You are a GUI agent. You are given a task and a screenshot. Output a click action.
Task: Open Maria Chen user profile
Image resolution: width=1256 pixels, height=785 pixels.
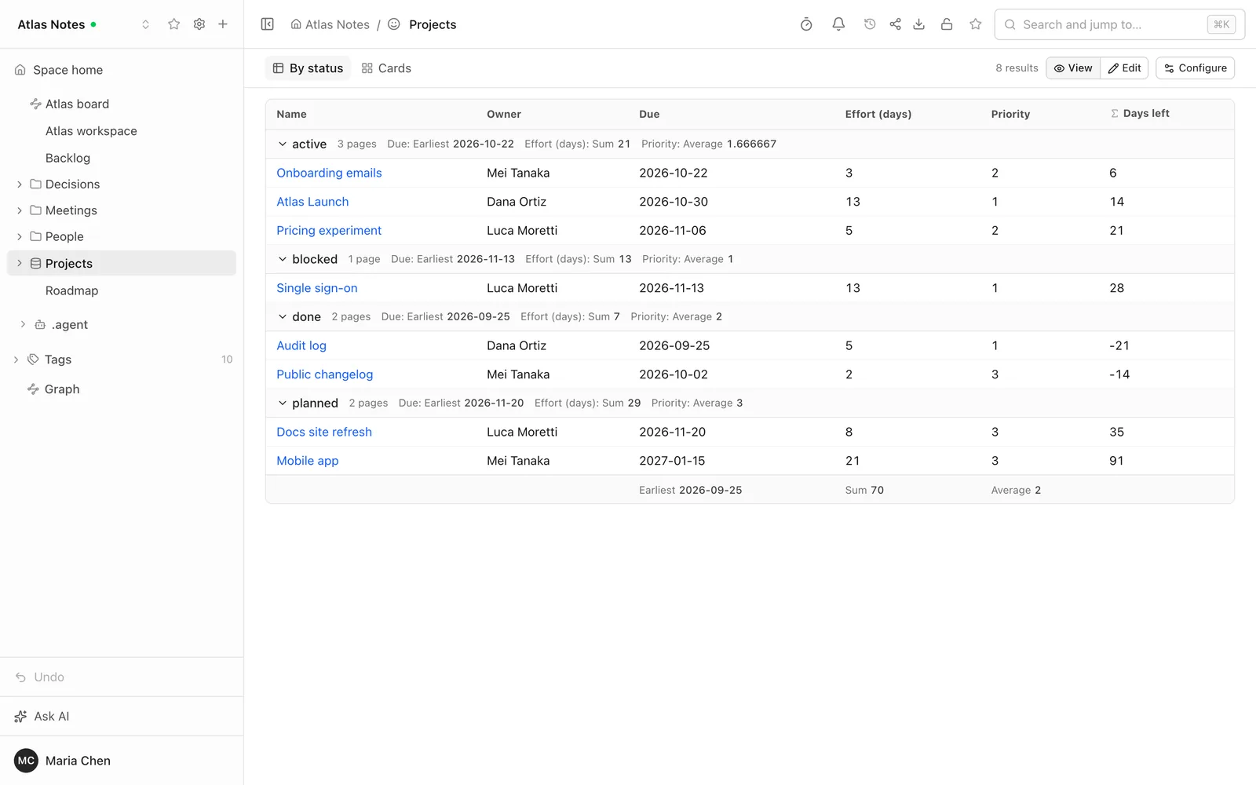[63, 761]
